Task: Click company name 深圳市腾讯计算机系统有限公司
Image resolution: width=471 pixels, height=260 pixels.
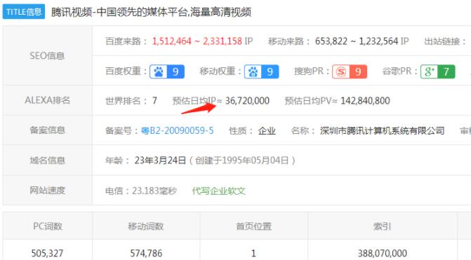Action: (382, 130)
